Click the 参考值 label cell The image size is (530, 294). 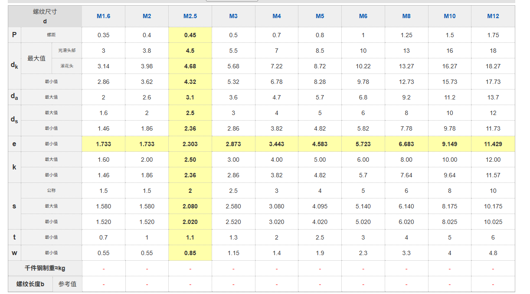pos(67,284)
